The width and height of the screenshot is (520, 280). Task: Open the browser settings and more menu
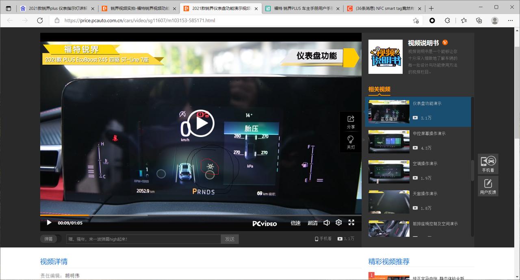(510, 20)
